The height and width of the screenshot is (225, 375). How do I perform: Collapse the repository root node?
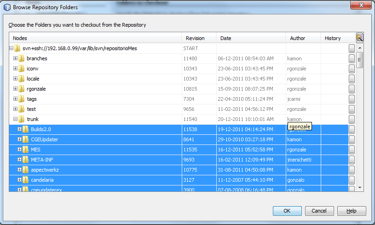coord(12,48)
